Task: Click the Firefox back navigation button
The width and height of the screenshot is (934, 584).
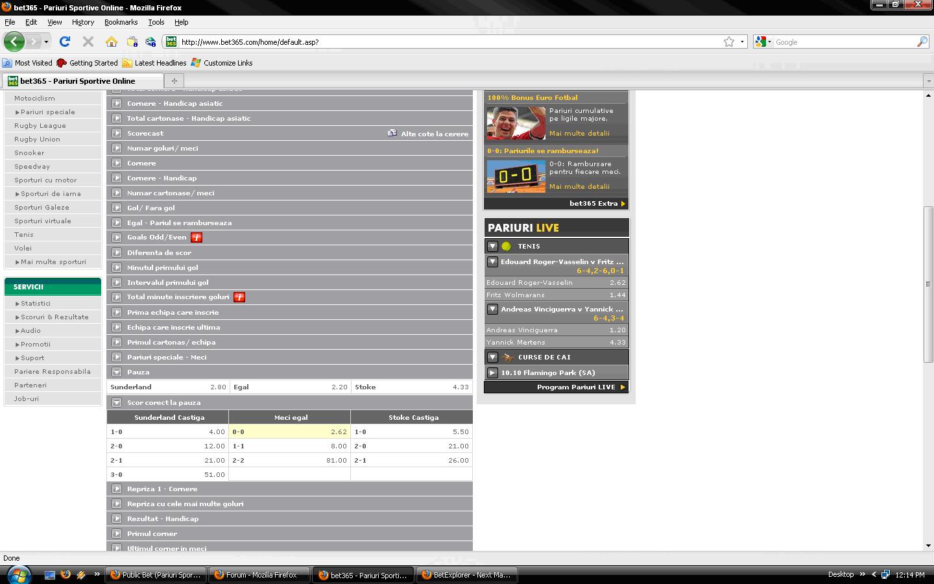Action: (14, 42)
